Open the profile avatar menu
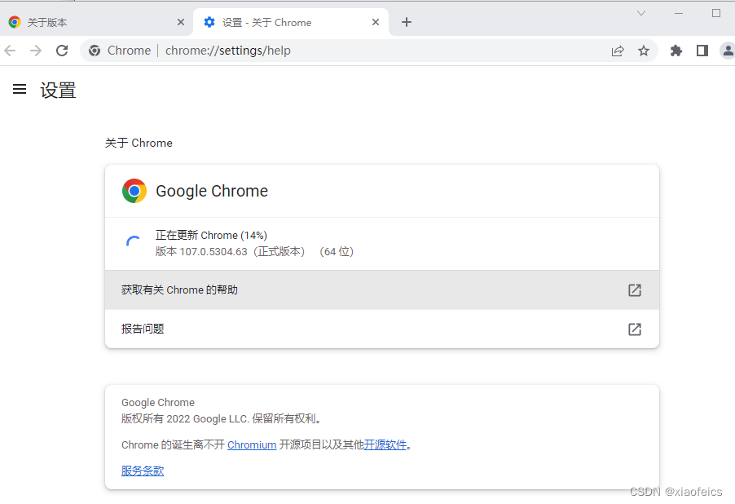 click(x=728, y=51)
